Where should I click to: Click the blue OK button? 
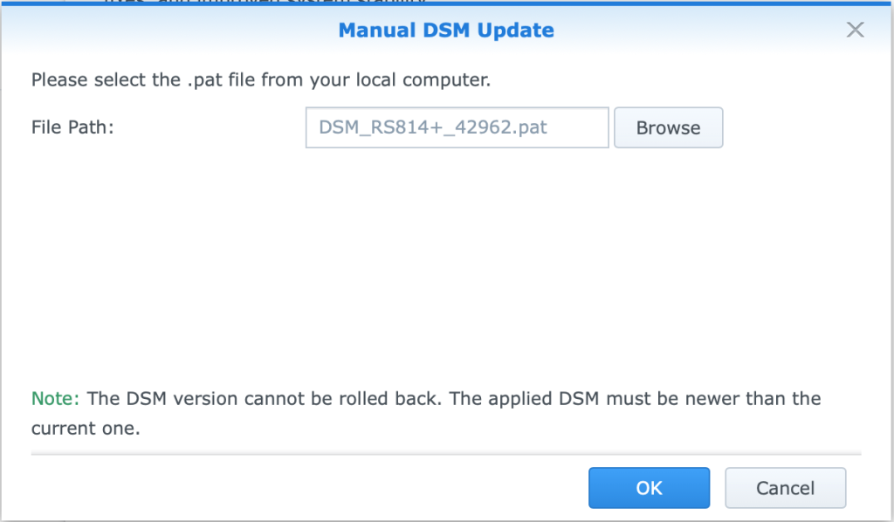click(649, 488)
